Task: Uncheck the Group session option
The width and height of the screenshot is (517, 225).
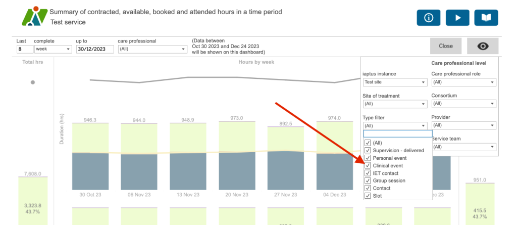Action: [x=368, y=181]
